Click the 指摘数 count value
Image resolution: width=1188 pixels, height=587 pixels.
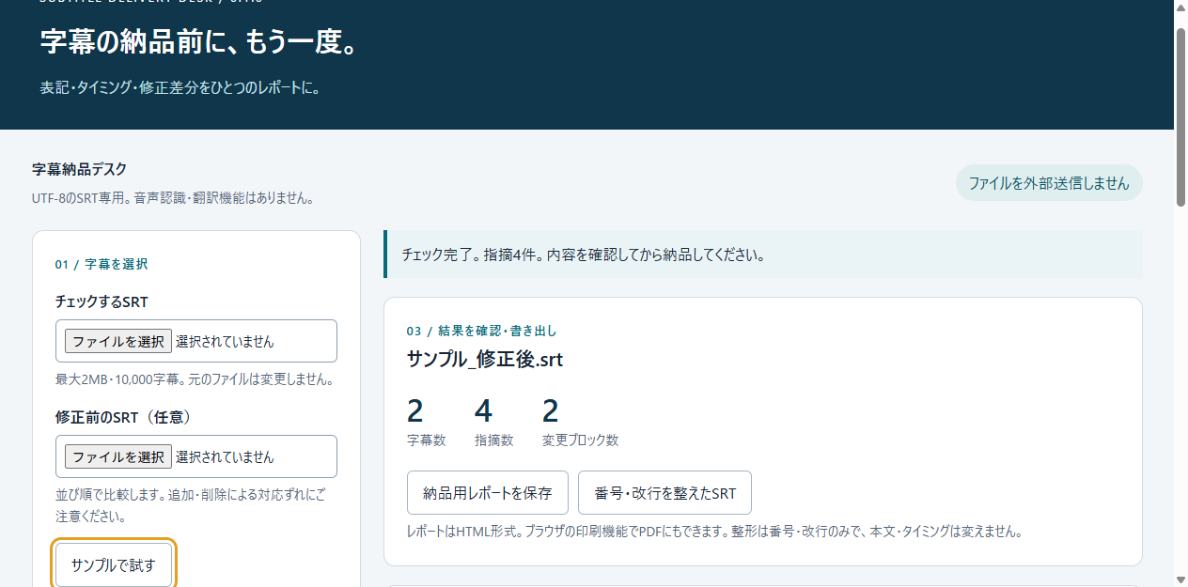click(x=483, y=411)
